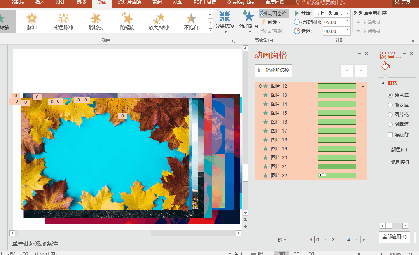Image resolution: width=419 pixels, height=255 pixels.
Task: Open the OneKey Lite tab
Action: [241, 2]
